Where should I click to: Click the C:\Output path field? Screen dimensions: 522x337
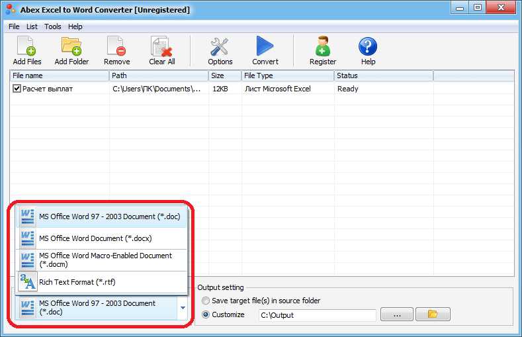(318, 315)
